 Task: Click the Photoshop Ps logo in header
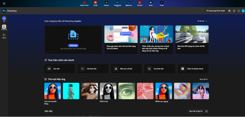pyautogui.click(x=4, y=11)
